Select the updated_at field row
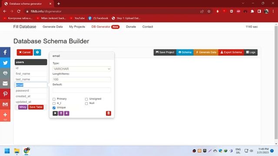Screen dimensions: 278x156 point(31,102)
